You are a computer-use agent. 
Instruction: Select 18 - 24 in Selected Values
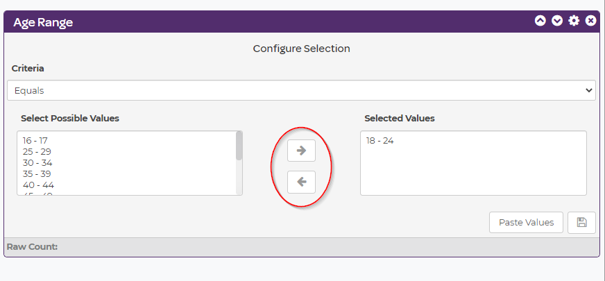coord(380,141)
